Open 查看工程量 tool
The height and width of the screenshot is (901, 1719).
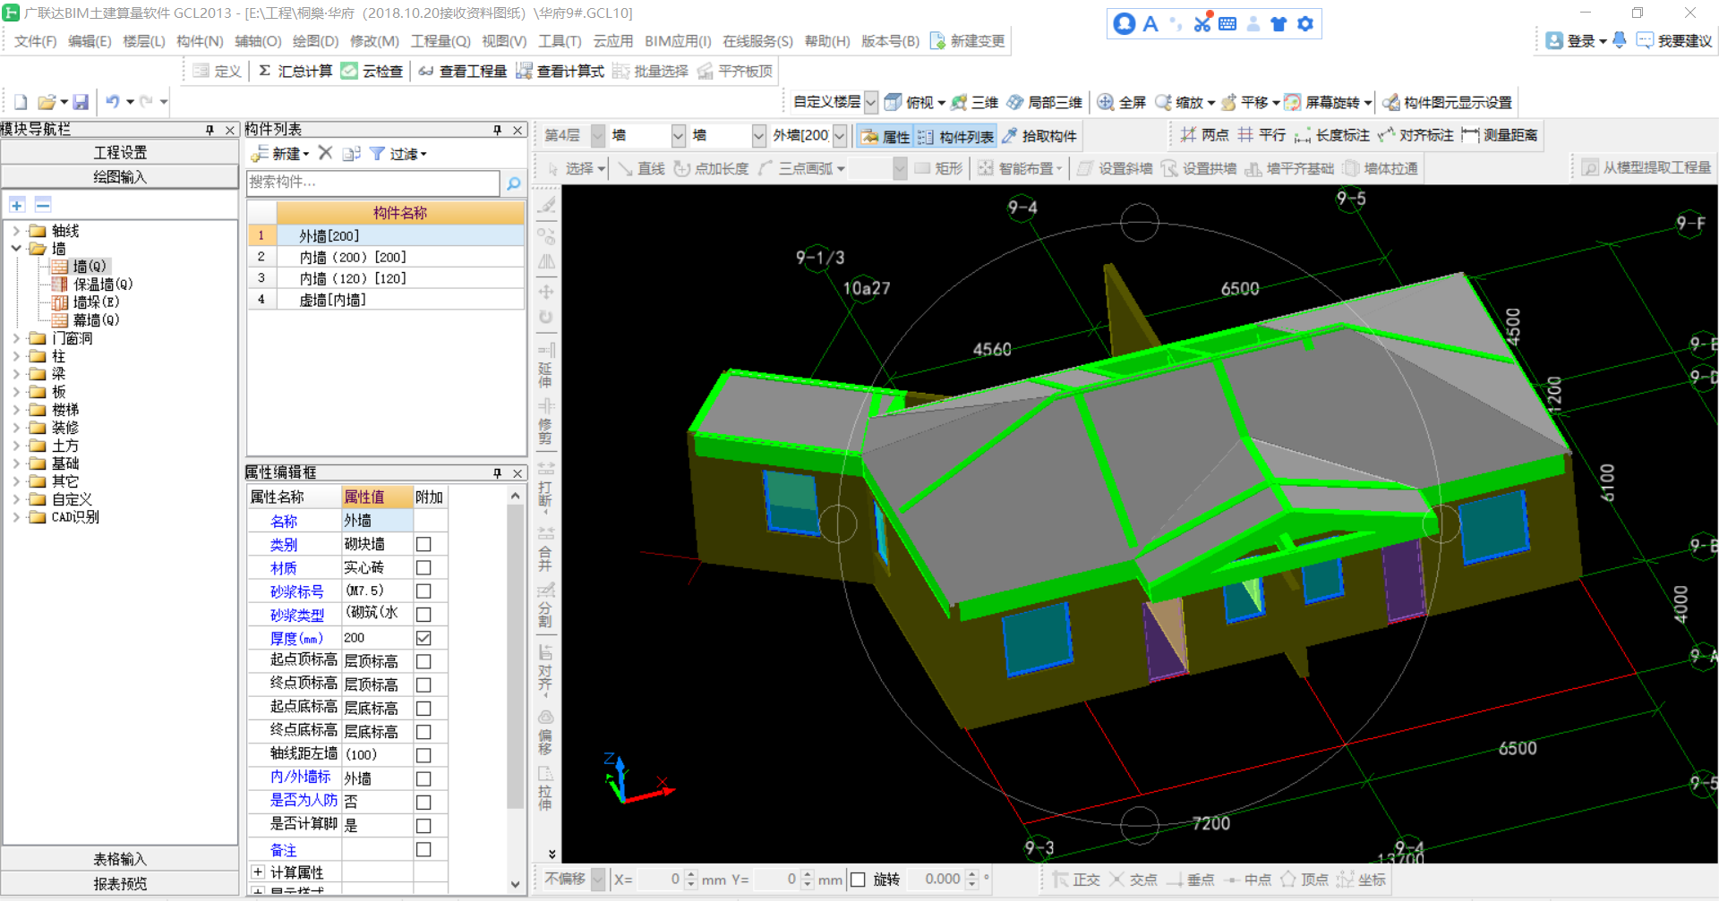point(463,71)
